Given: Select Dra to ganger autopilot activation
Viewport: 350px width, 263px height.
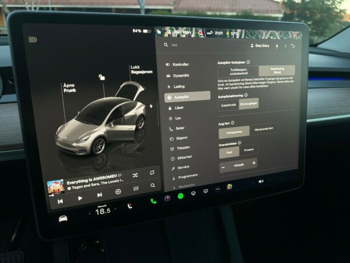Looking at the screenshot, I should pyautogui.click(x=249, y=103).
